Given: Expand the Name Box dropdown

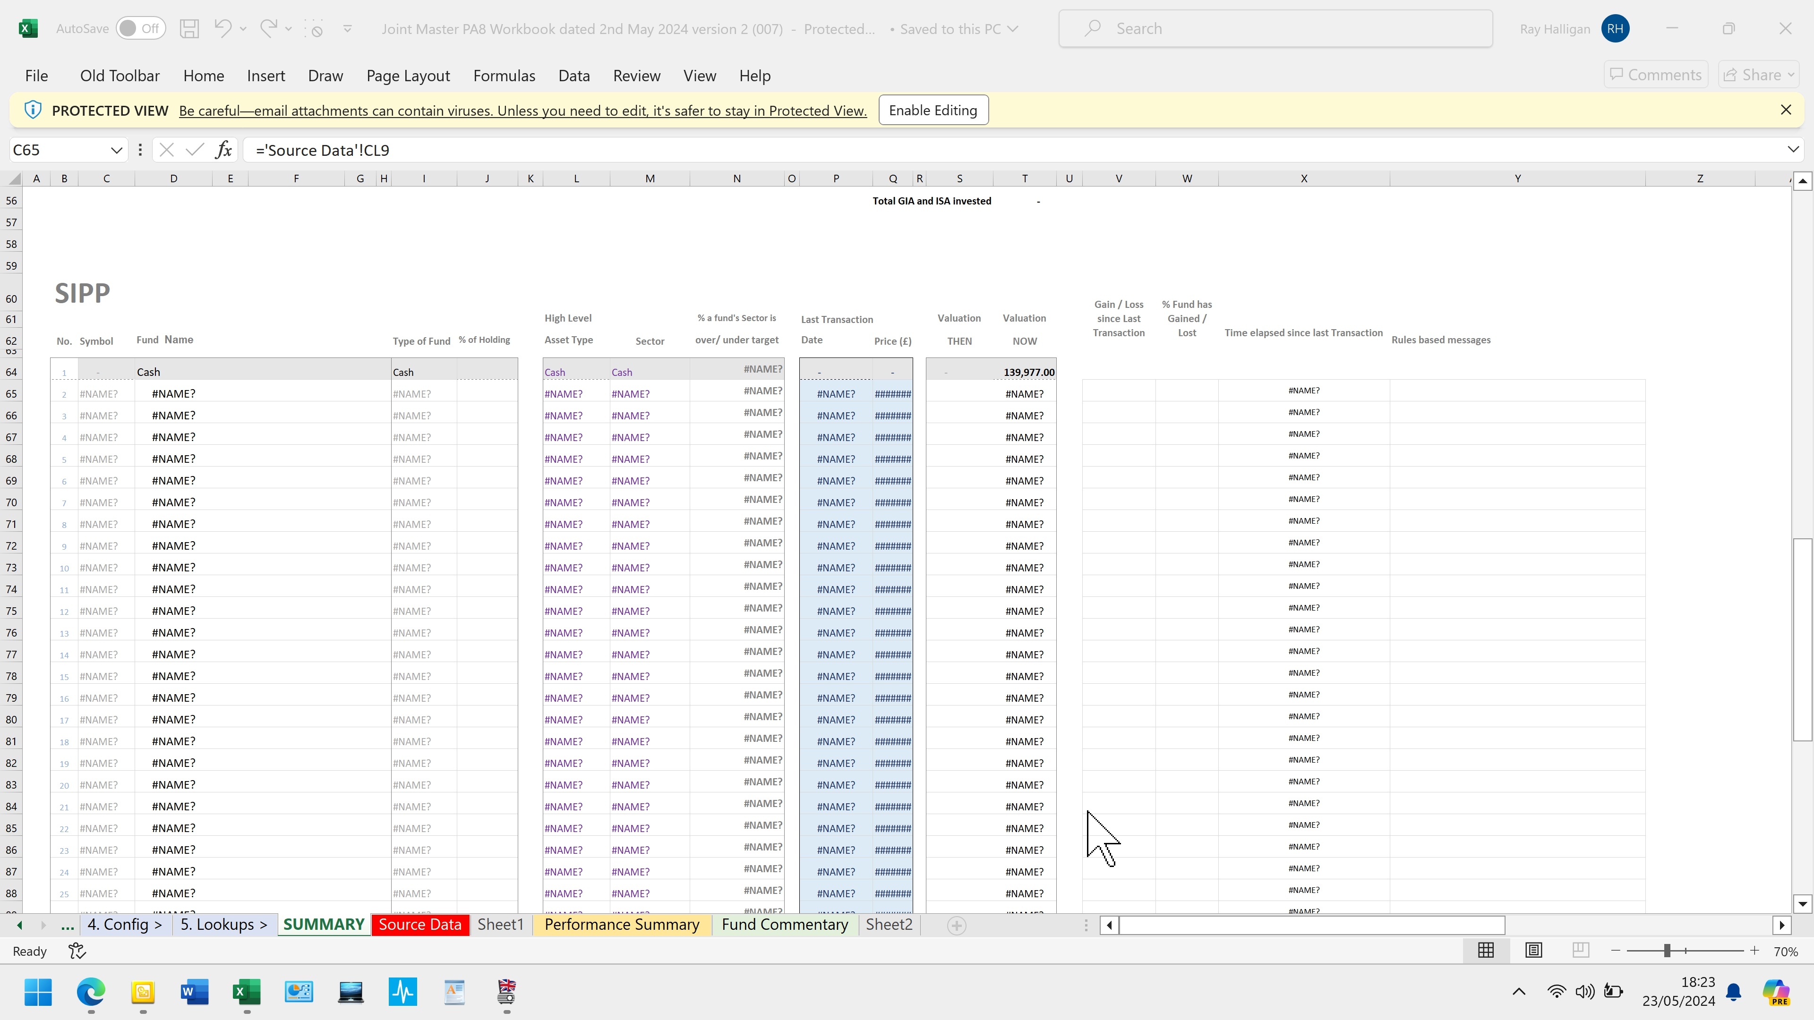Looking at the screenshot, I should click(x=116, y=150).
